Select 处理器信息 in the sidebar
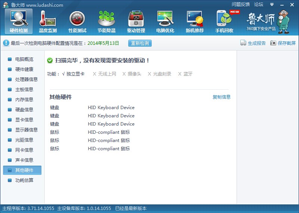 (x=22, y=79)
